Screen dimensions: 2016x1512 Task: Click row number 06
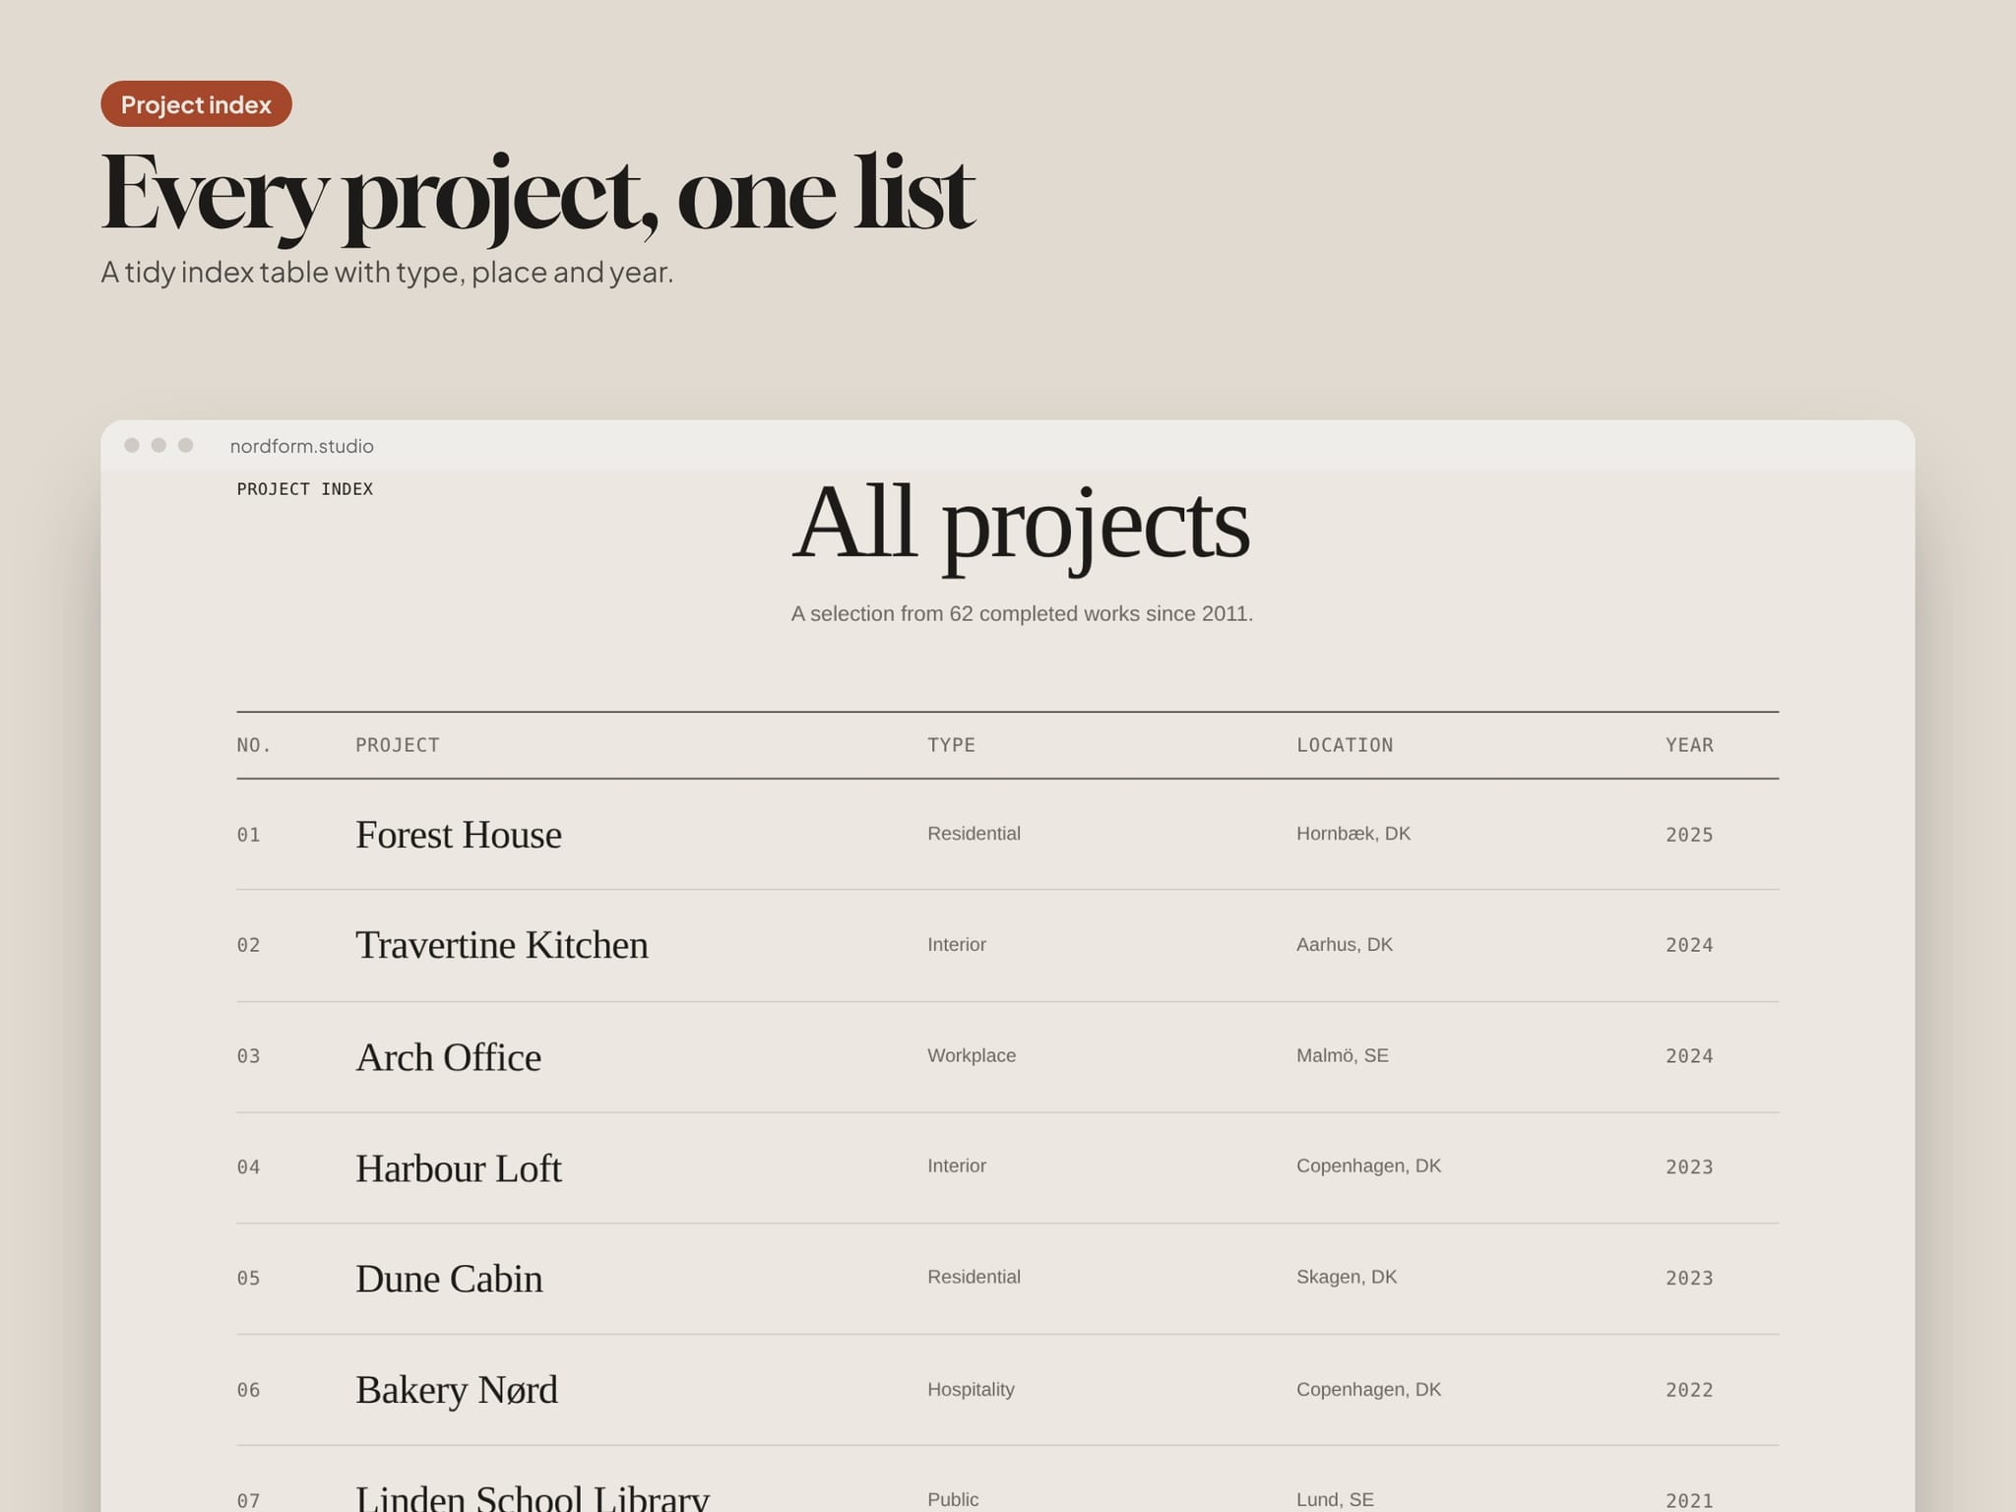pos(248,1390)
